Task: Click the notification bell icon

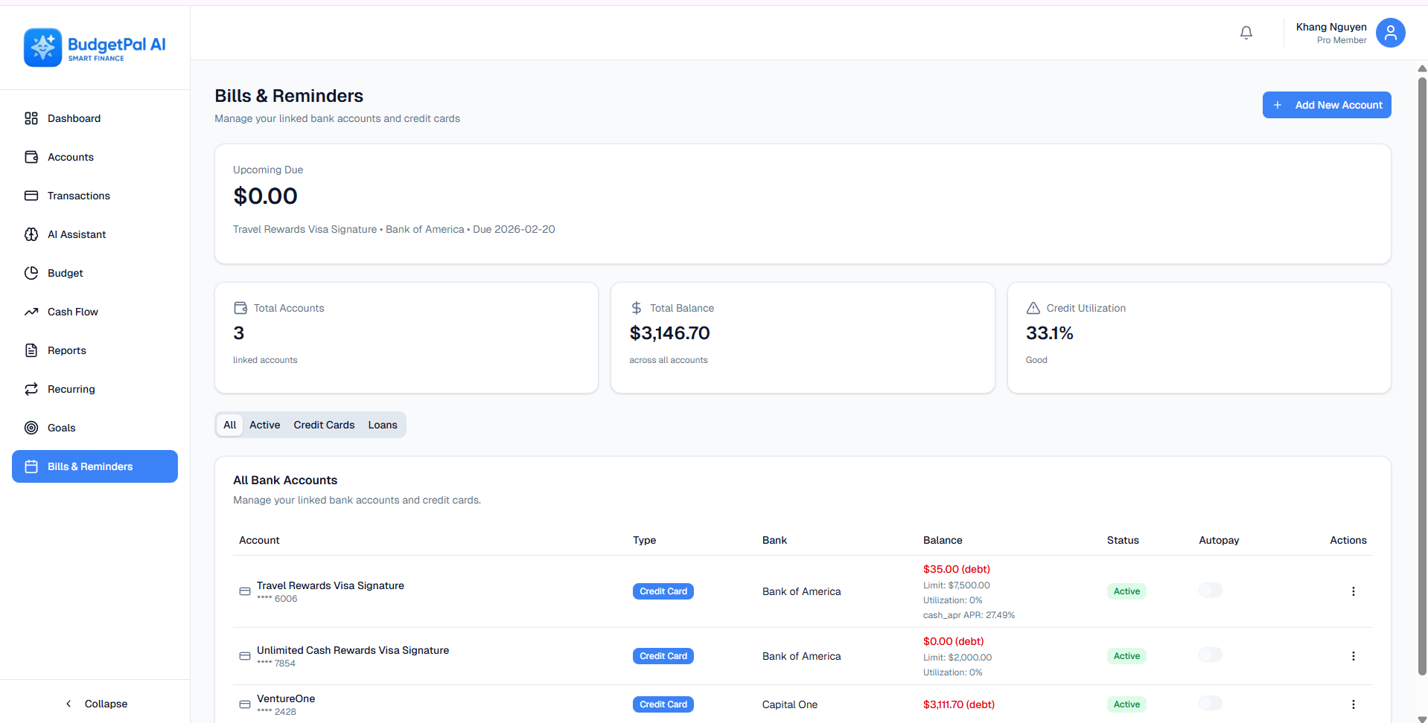Action: [x=1246, y=32]
